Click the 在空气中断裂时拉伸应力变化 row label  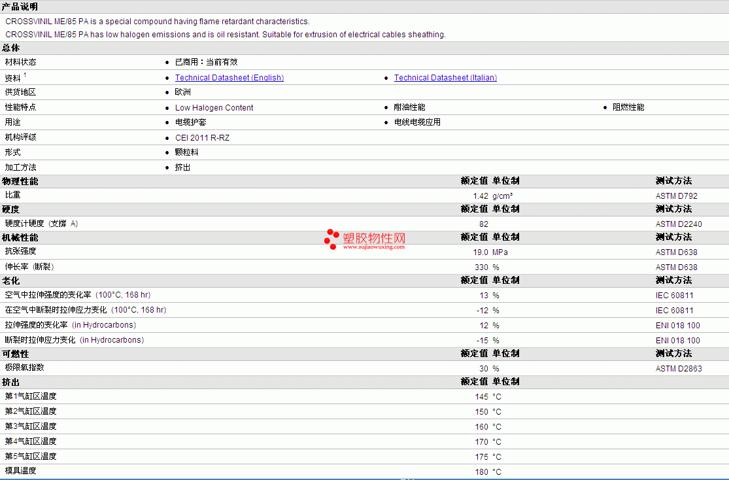click(x=86, y=310)
